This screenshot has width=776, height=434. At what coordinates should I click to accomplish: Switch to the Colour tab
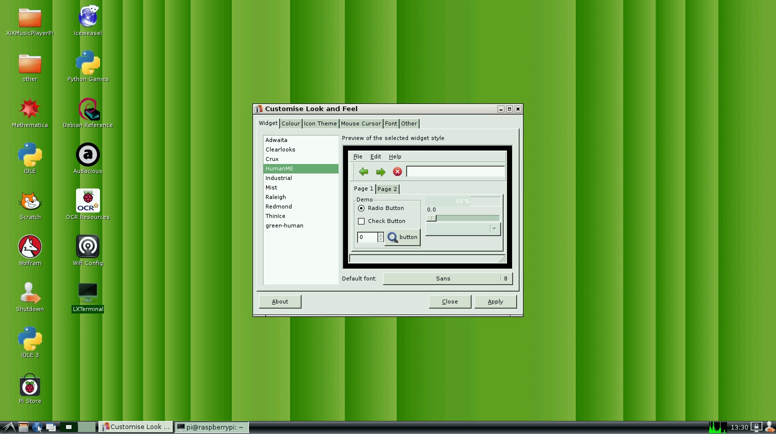point(290,123)
